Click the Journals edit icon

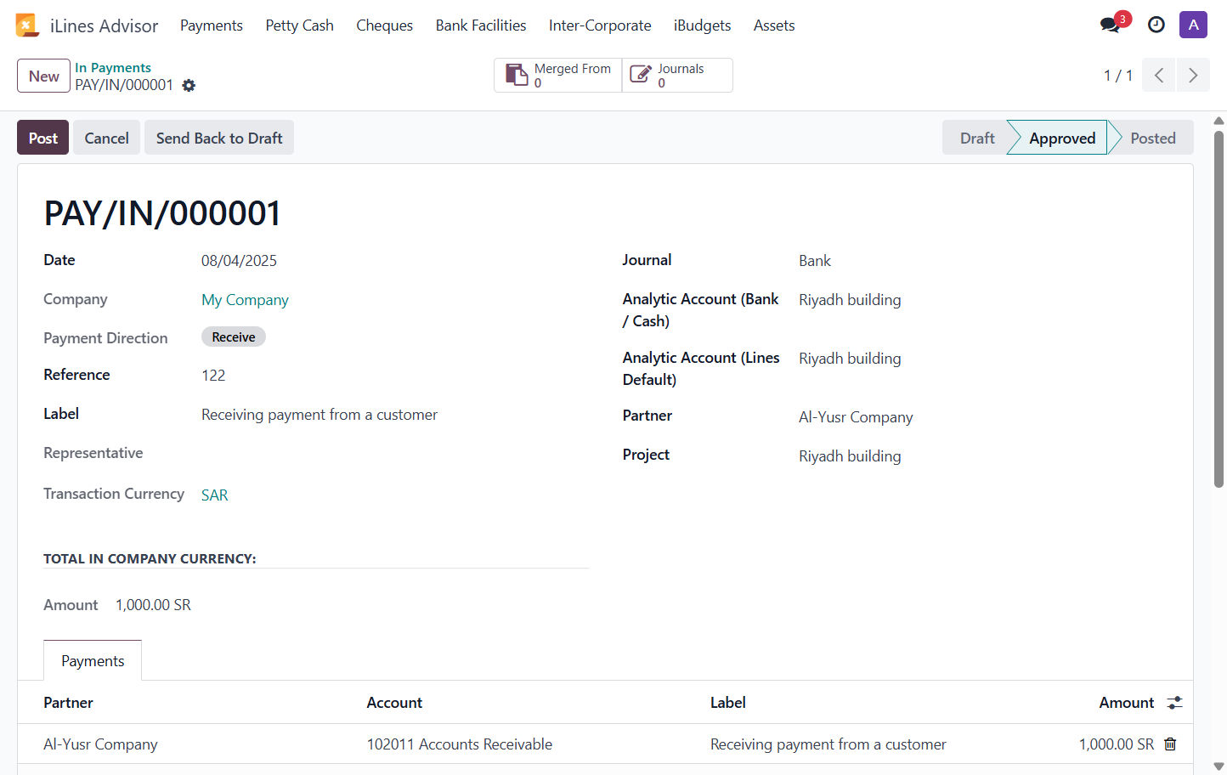click(x=641, y=75)
